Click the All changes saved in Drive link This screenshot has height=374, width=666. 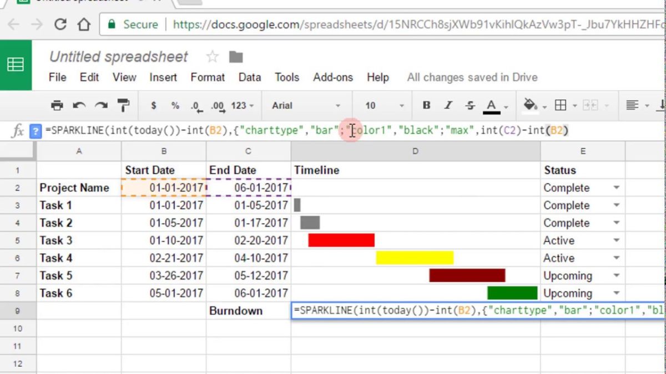tap(472, 78)
